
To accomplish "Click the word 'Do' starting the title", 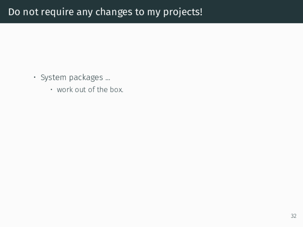I will point(14,12).
